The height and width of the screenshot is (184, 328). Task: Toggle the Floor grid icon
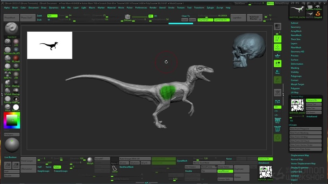click(x=277, y=56)
